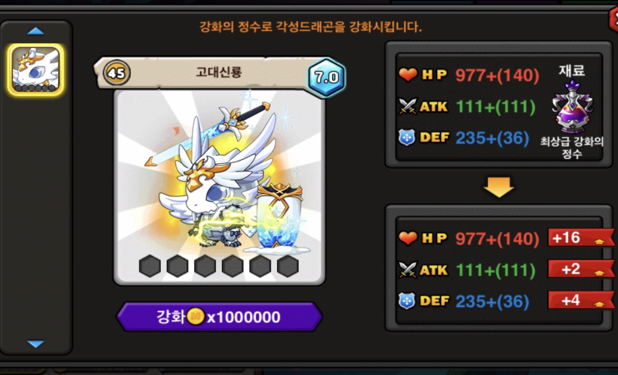Select the white dragon thumbnail in sidebar
The width and height of the screenshot is (618, 375).
(36, 70)
